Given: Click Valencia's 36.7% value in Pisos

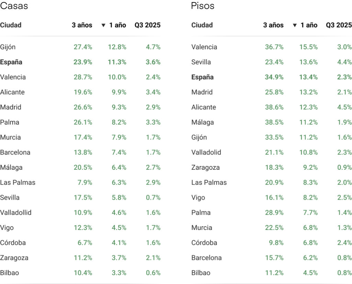Looking at the screenshot, I should point(274,47).
